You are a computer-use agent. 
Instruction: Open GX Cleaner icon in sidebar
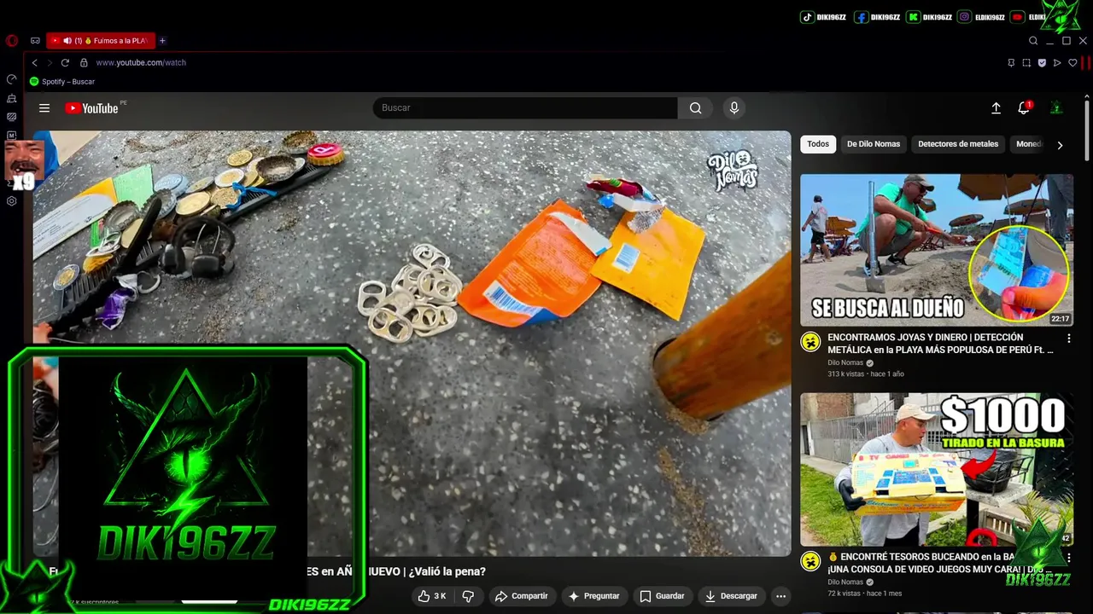click(x=12, y=99)
